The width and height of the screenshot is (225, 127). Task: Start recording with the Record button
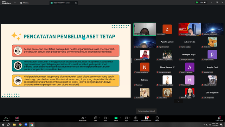tap(136, 119)
